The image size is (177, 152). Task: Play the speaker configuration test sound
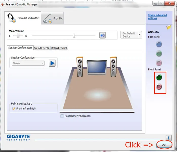(52, 63)
